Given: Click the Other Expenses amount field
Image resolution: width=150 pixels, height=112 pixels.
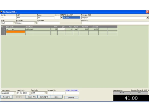Looking at the screenshot, I should pyautogui.click(x=73, y=93).
